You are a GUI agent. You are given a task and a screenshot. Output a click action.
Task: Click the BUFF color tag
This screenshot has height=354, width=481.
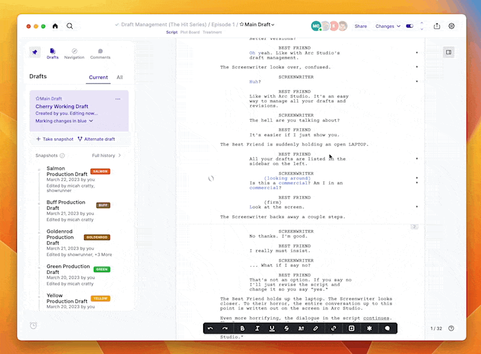(103, 205)
